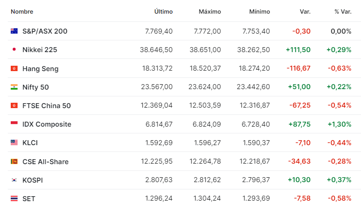
Task: Click the Thailand flag icon beside SET
Action: [14, 198]
